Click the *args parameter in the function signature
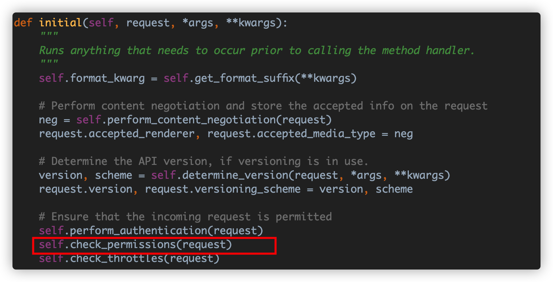553x282 pixels. point(197,23)
